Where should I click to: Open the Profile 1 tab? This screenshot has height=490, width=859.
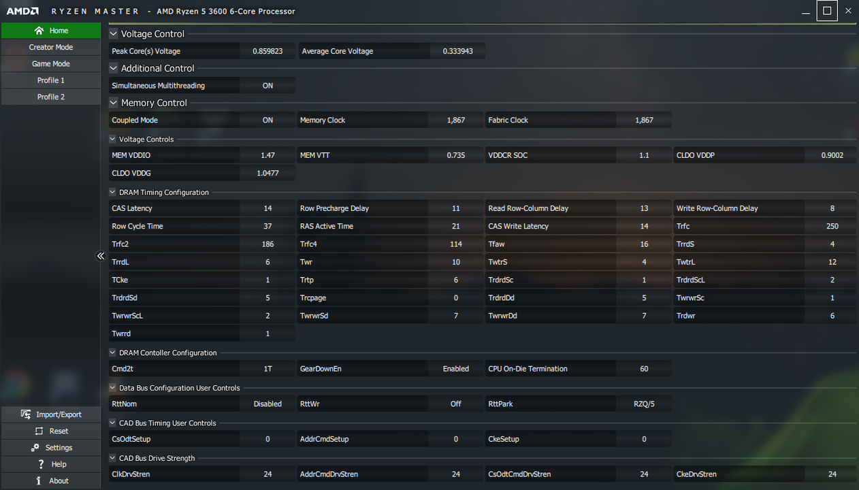(x=51, y=80)
